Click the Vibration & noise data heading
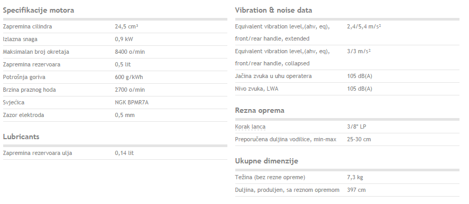This screenshot has width=469, height=204. tap(273, 10)
